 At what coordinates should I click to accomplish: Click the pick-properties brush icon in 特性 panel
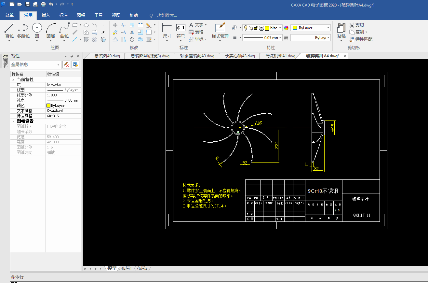click(66, 64)
